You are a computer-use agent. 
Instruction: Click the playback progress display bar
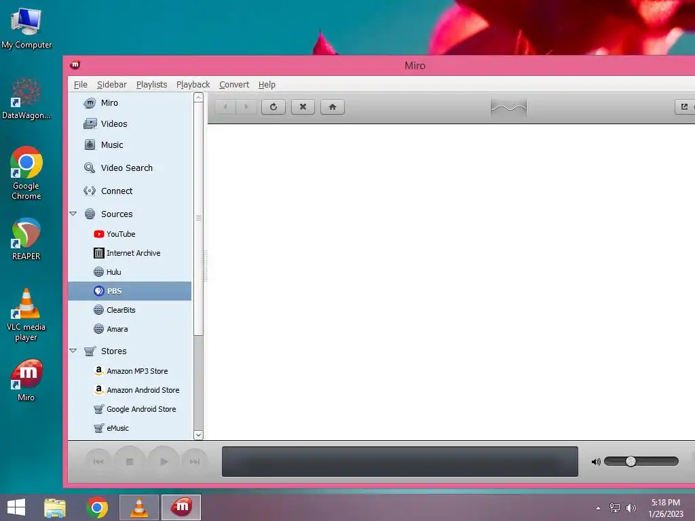tap(400, 461)
